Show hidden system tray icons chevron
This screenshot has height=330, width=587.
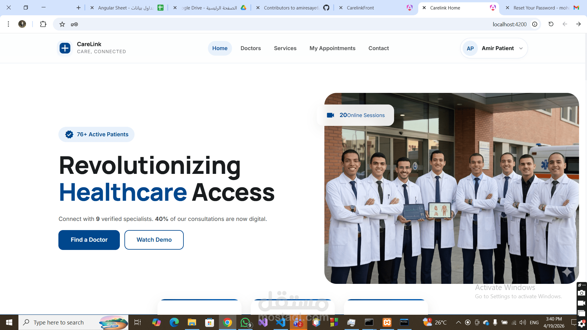(458, 322)
